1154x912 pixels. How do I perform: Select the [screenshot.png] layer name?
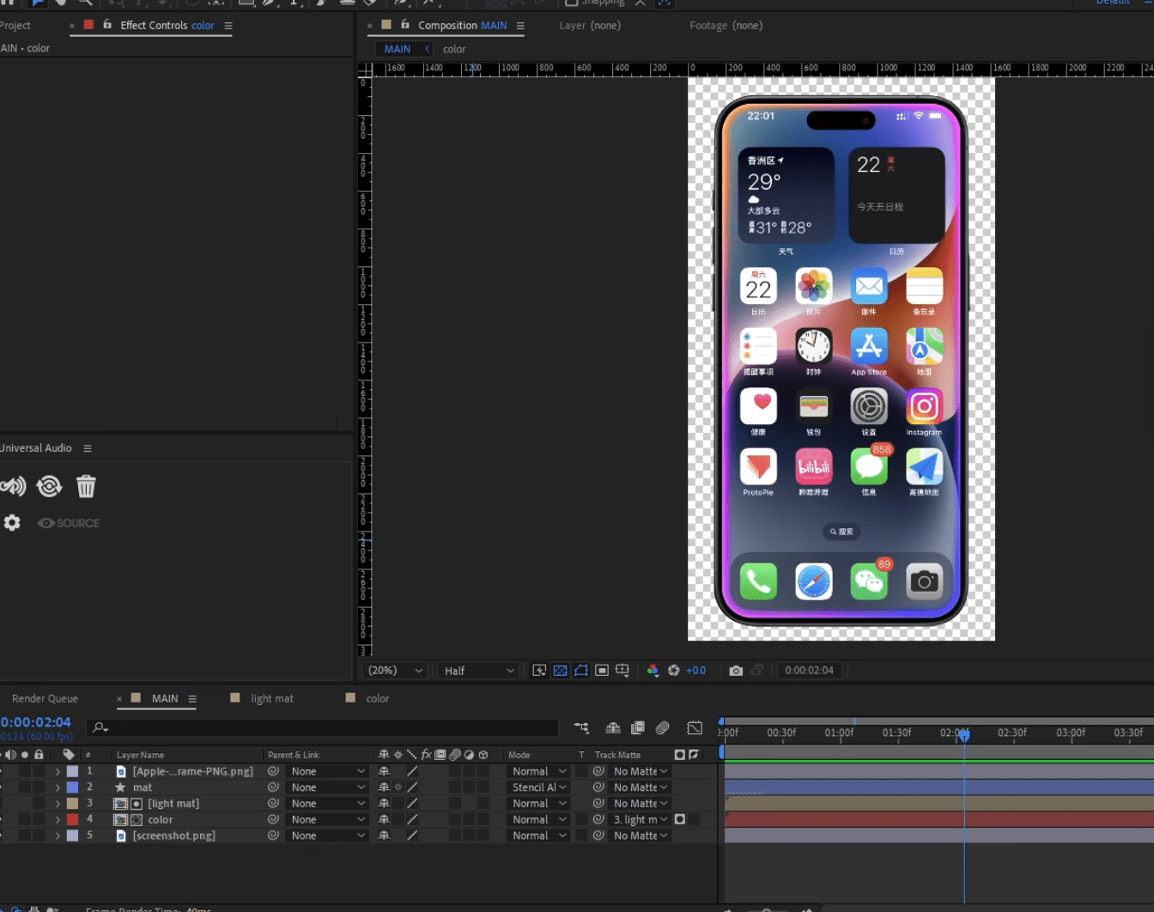173,836
